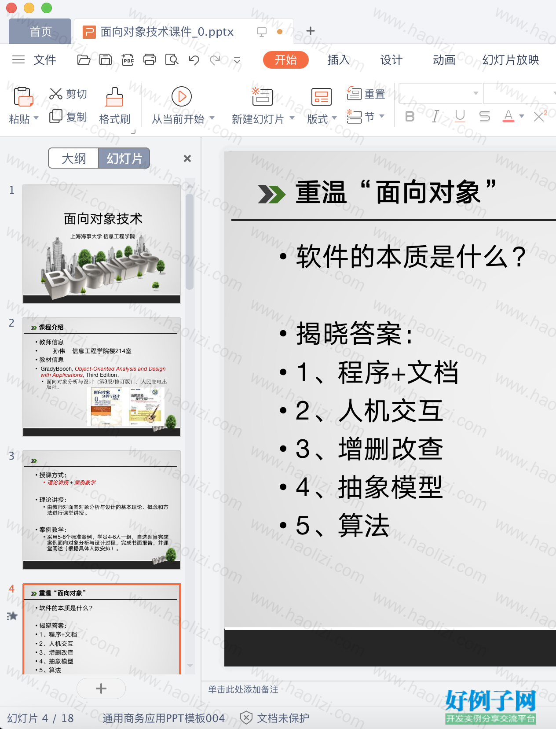Click the save disk icon
556x729 pixels.
(x=106, y=59)
